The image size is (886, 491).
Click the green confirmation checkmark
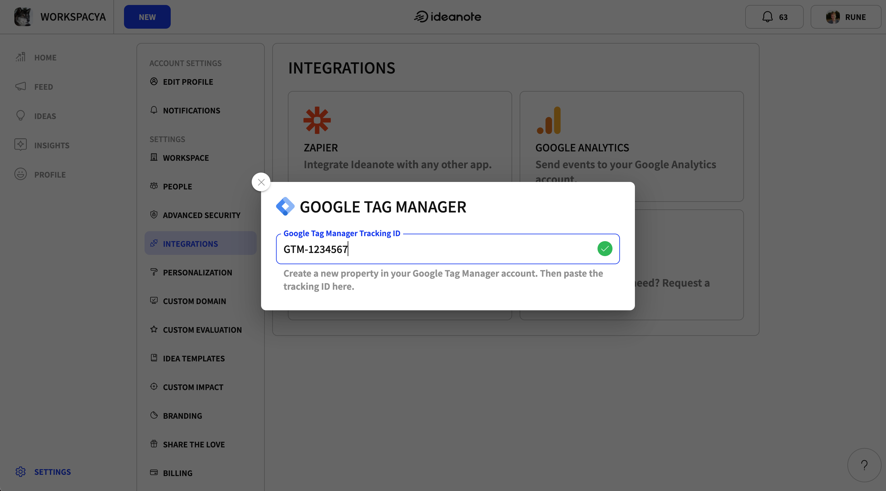(605, 248)
